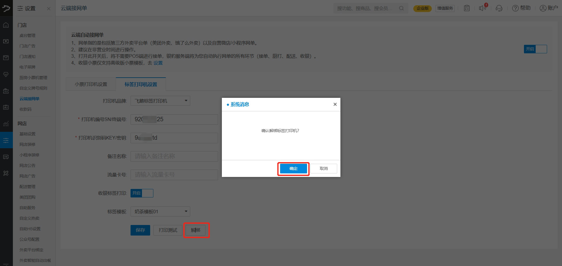The width and height of the screenshot is (562, 266).
Task: Click the settings sliders sidebar icon
Action: coord(6,141)
